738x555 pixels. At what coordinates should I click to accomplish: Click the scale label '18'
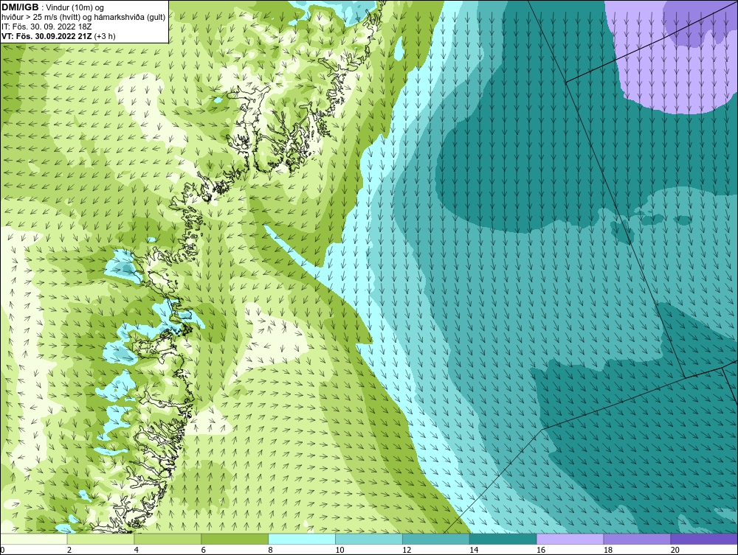(x=608, y=550)
